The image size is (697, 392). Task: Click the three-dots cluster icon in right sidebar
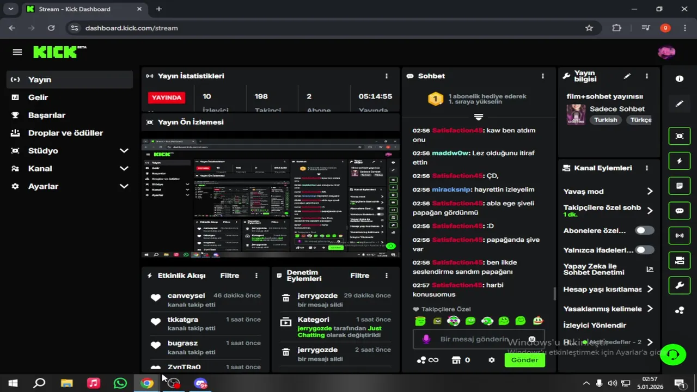[x=680, y=310]
